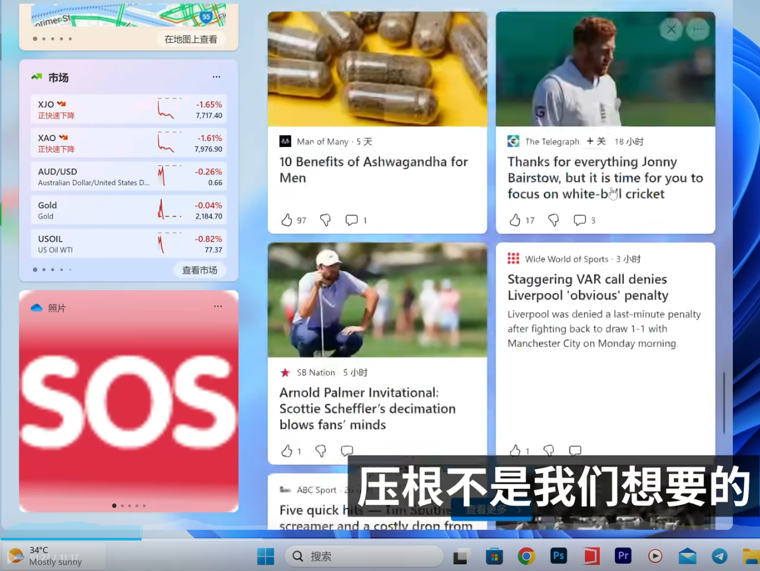Image resolution: width=760 pixels, height=571 pixels.
Task: Click the SOS photo in Photos widget
Action: (x=129, y=402)
